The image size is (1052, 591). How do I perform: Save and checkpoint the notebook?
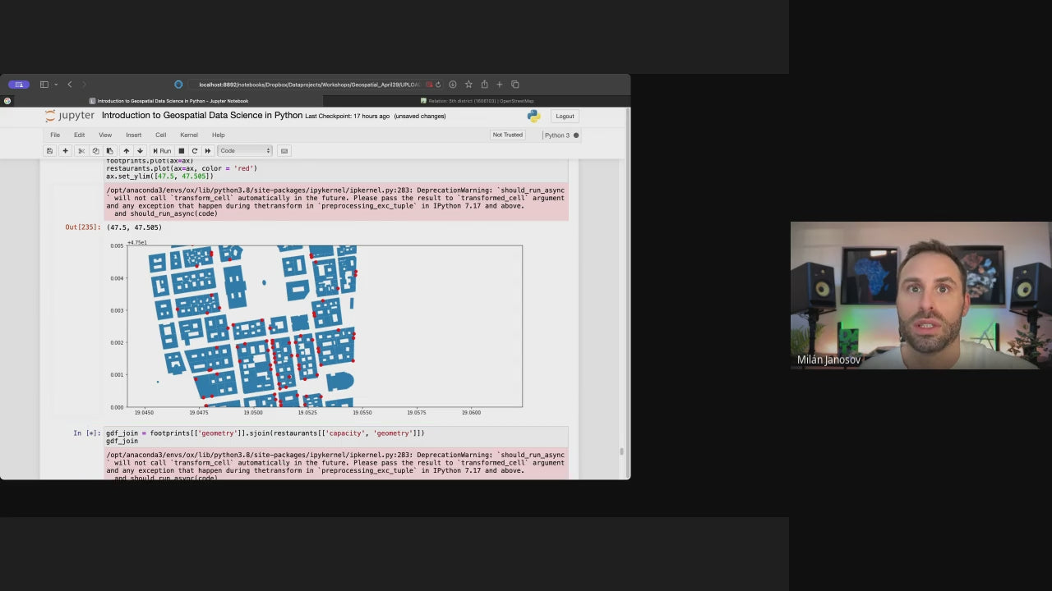pos(49,151)
